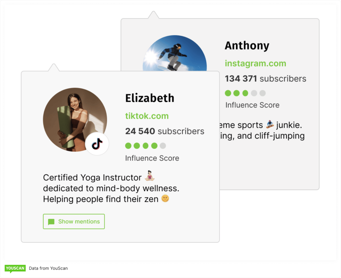Open the tiktok.com link
This screenshot has width=341, height=278.
tap(147, 116)
